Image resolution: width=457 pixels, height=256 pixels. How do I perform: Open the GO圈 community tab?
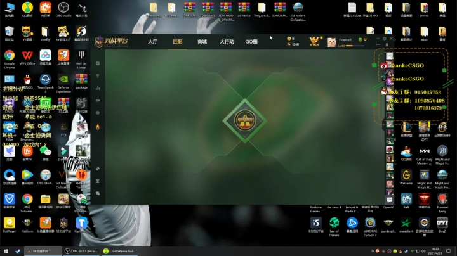[251, 42]
